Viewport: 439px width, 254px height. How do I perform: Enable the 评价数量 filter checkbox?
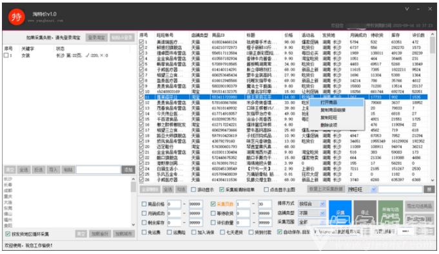(213, 222)
